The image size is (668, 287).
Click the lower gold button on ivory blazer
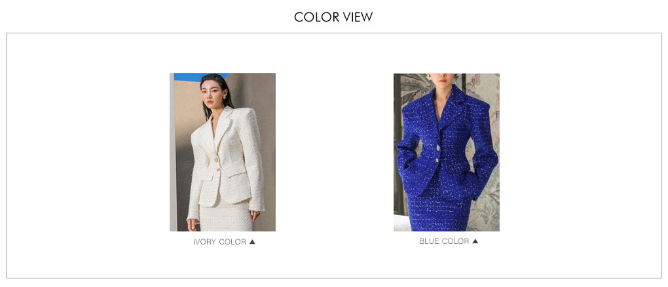pyautogui.click(x=218, y=169)
